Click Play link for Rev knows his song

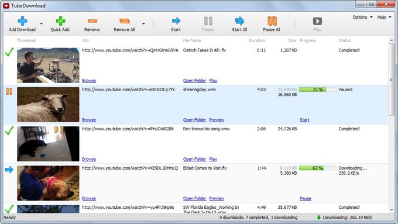[213, 159]
